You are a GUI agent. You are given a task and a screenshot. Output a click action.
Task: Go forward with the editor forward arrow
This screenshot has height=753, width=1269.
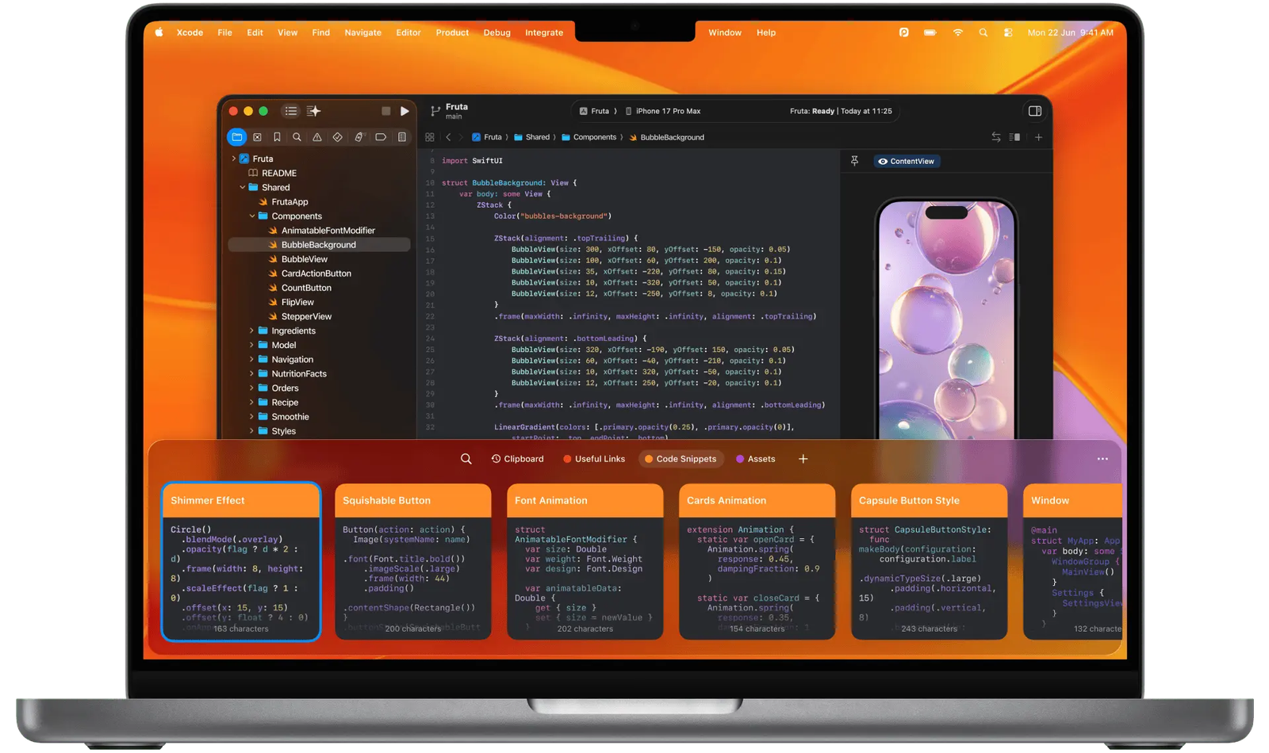[461, 137]
